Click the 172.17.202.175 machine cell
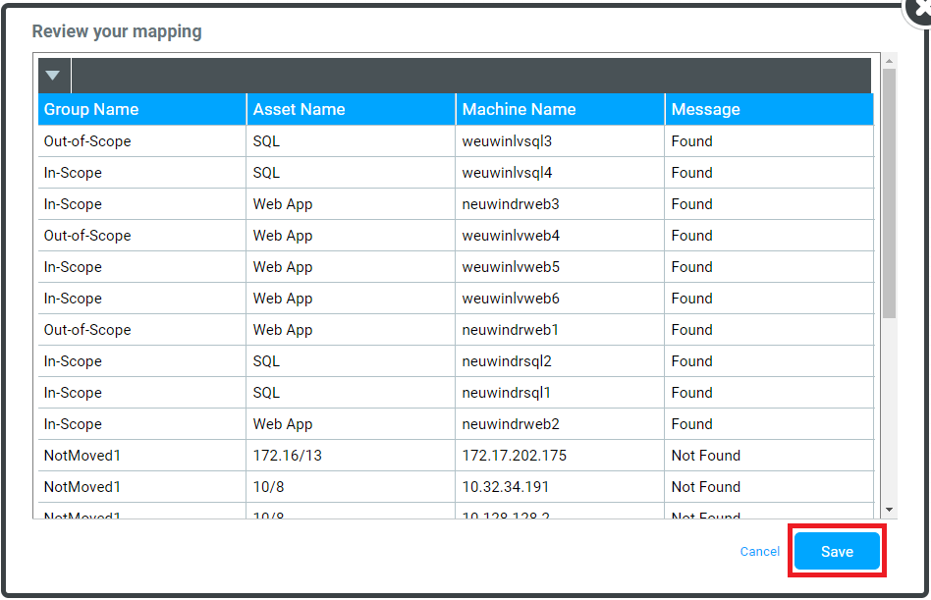The width and height of the screenshot is (931, 600). [x=515, y=456]
